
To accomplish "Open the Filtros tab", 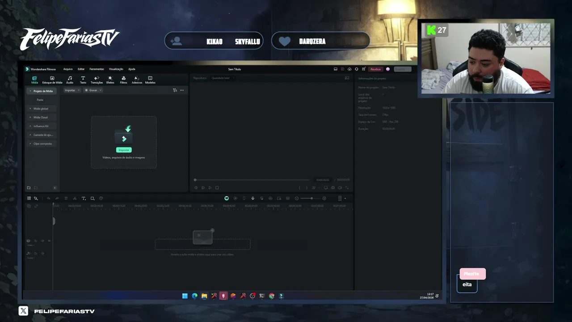I will pyautogui.click(x=123, y=80).
